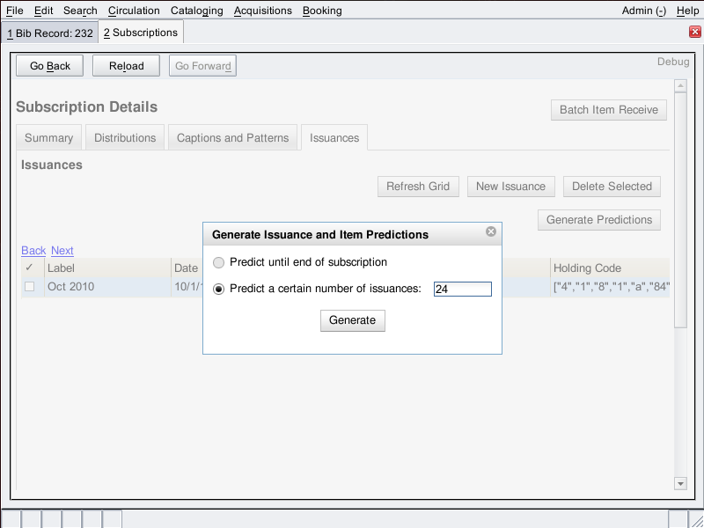
Task: Follow the Next page link
Action: pyautogui.click(x=62, y=251)
